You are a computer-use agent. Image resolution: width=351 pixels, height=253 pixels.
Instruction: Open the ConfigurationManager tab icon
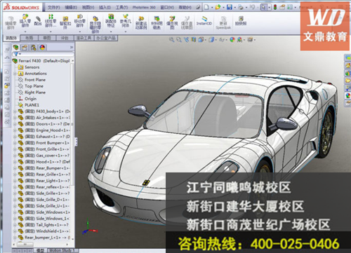[34, 48]
